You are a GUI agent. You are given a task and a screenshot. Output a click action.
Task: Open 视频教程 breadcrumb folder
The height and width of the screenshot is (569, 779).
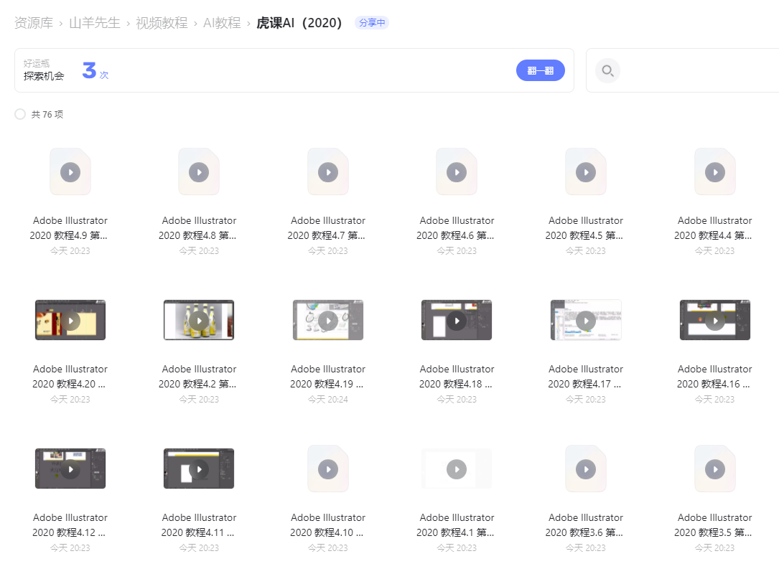(162, 23)
